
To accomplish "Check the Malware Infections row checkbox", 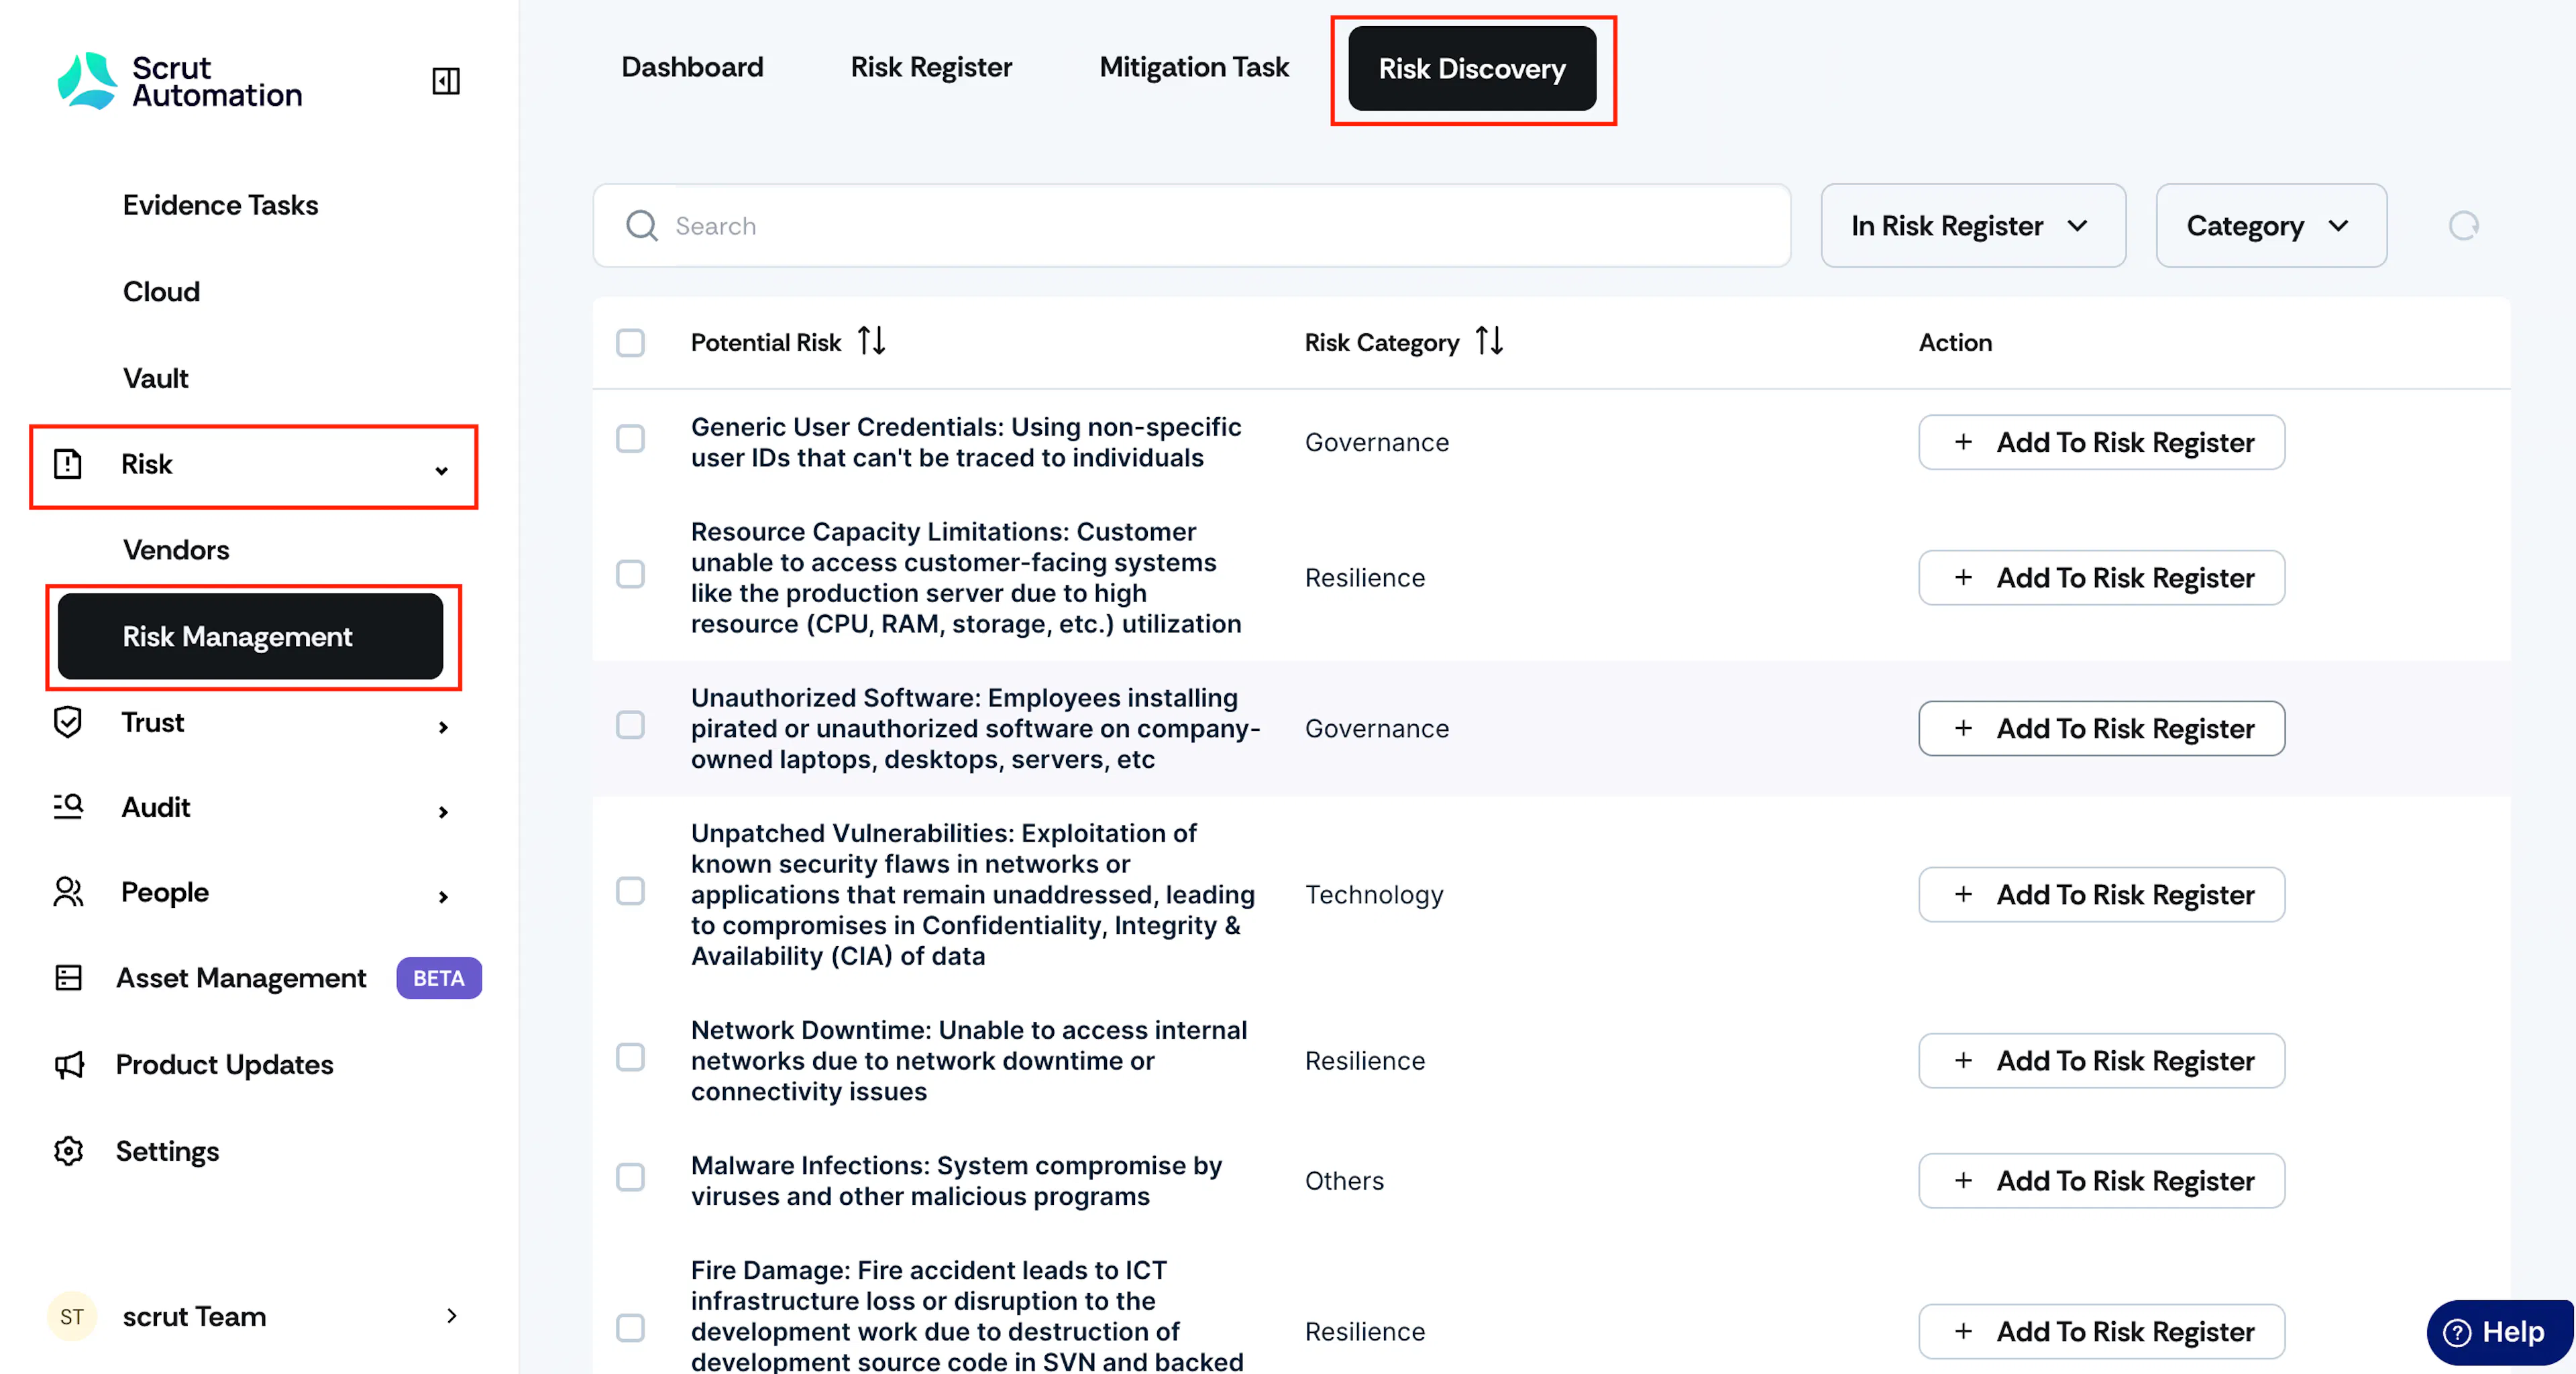I will [630, 1178].
